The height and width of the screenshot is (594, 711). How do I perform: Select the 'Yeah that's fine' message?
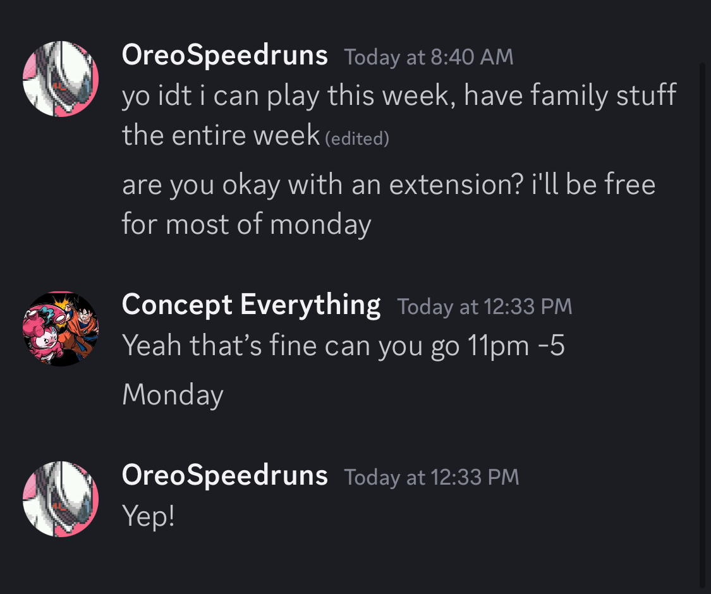[x=343, y=346]
